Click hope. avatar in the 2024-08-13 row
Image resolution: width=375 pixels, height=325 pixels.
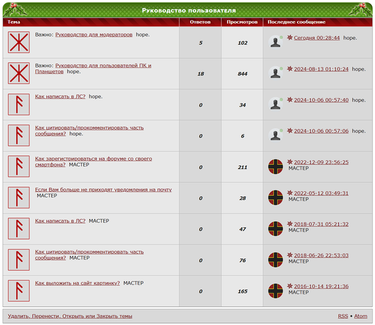tap(275, 73)
